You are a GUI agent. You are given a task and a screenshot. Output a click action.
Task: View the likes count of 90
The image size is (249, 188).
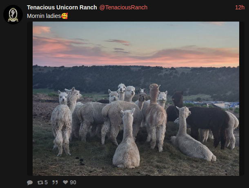click(x=73, y=182)
